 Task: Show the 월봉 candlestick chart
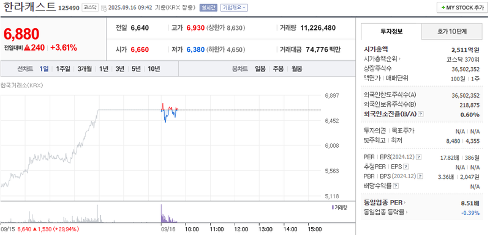pos(296,69)
